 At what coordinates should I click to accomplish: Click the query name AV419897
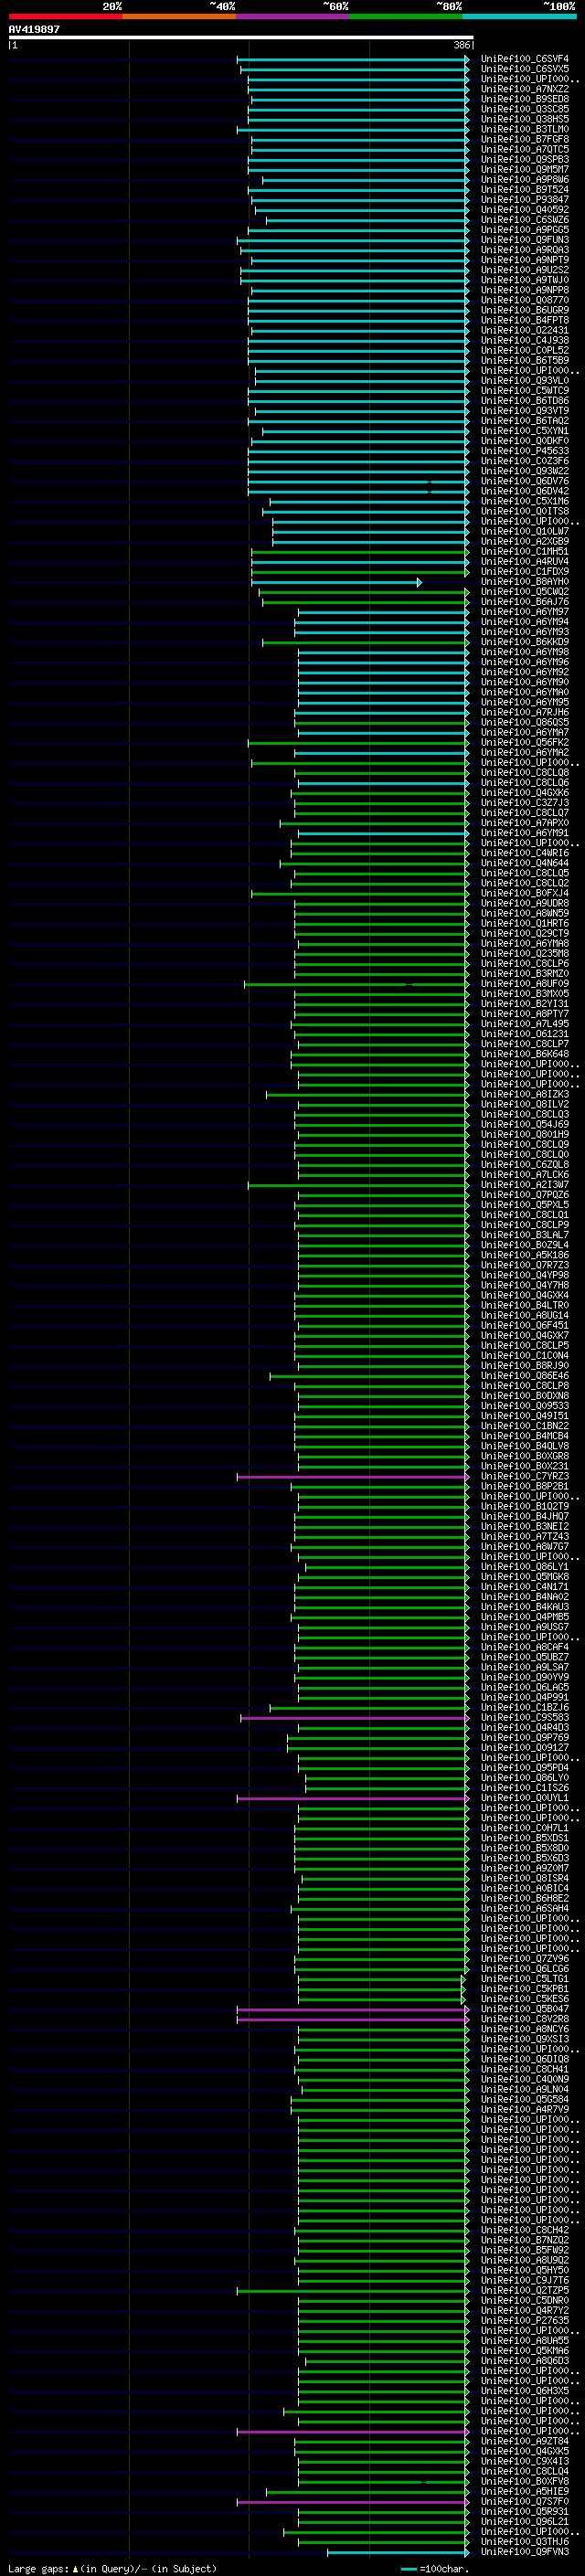tap(34, 29)
